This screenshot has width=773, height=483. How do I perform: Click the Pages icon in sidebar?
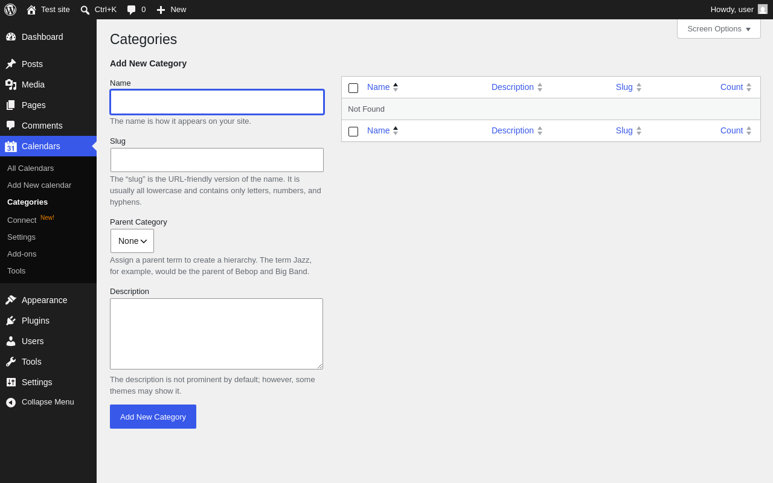pos(11,105)
